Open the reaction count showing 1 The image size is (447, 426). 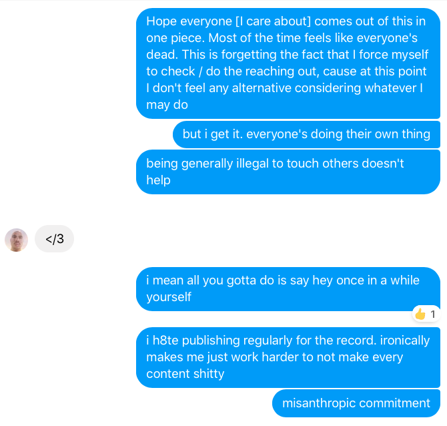pos(432,314)
